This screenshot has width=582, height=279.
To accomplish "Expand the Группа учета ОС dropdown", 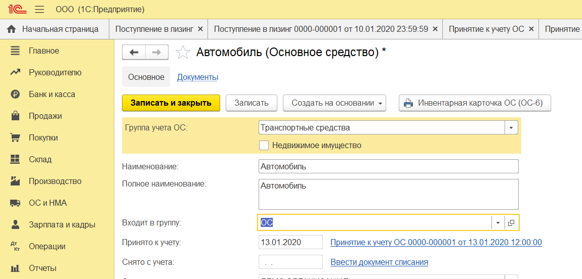I will [511, 128].
